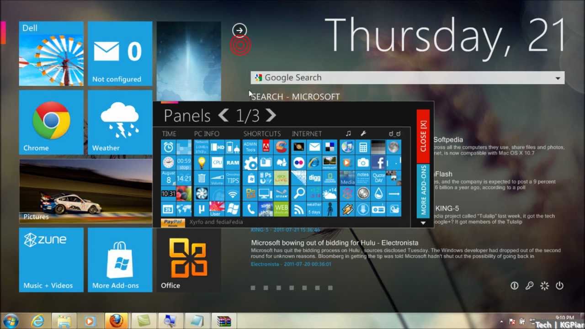Select the TIME panel category header

[169, 134]
